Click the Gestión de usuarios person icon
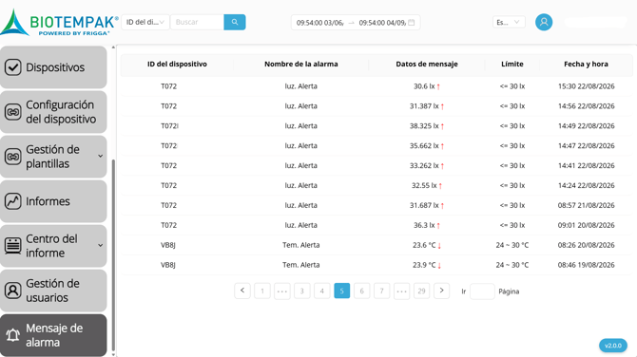Image resolution: width=637 pixels, height=357 pixels. point(13,291)
